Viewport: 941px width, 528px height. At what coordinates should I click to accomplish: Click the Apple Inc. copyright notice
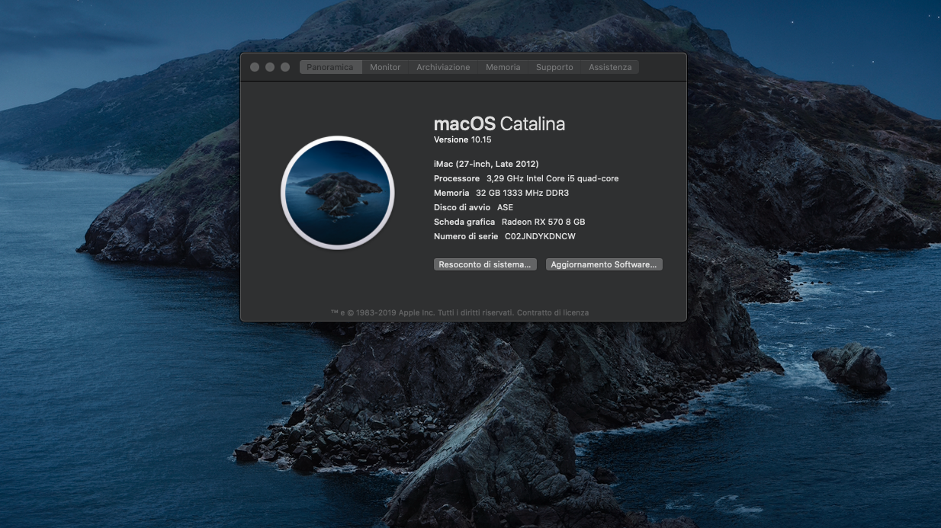(423, 312)
